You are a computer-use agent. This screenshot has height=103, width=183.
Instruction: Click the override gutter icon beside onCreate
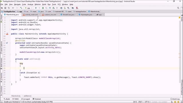(x=7, y=43)
